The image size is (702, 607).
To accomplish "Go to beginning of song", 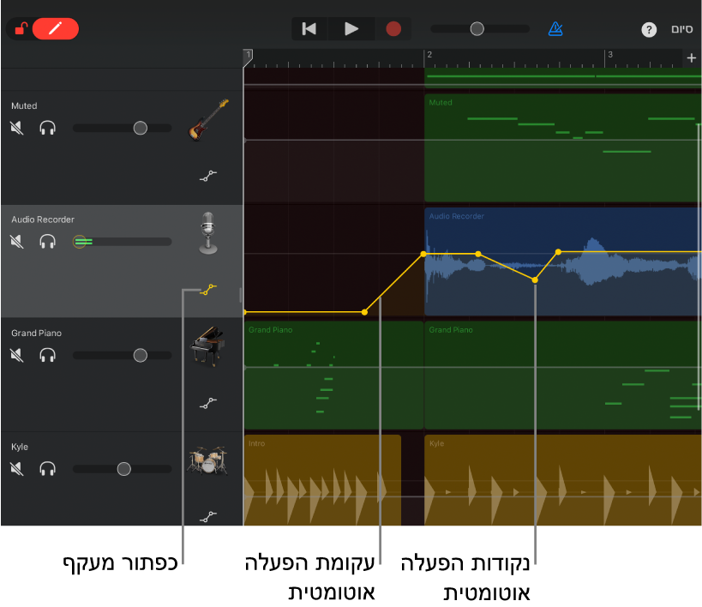I will 309,28.
